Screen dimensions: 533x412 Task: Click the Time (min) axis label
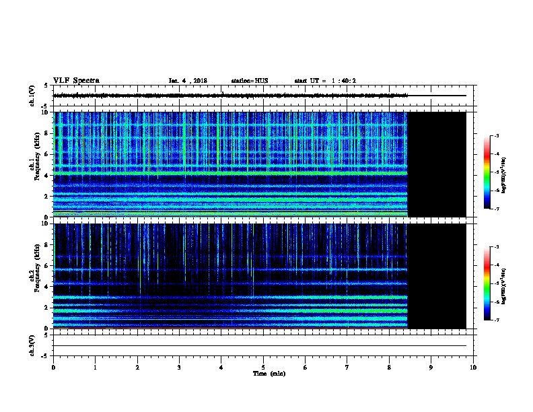coord(269,374)
